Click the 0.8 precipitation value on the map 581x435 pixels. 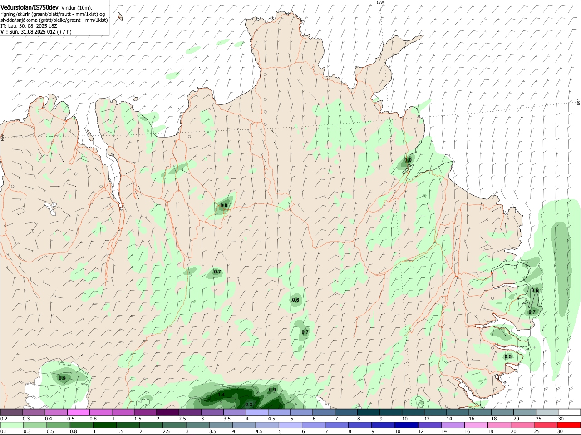pos(224,205)
